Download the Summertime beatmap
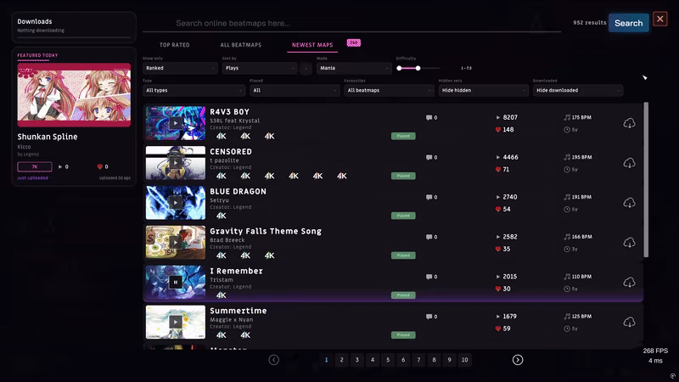The width and height of the screenshot is (679, 382). 629,323
